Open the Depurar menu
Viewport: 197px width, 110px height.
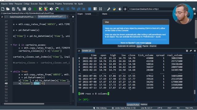[x=42, y=4]
